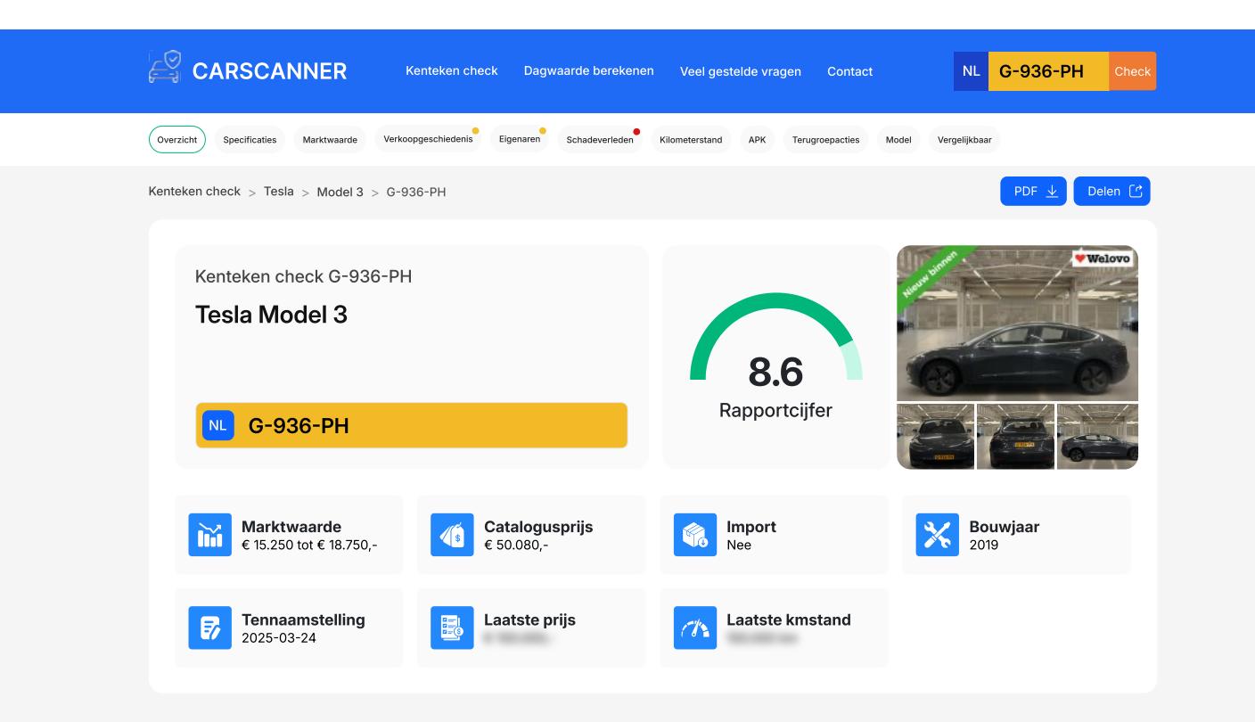The image size is (1255, 722).
Task: Click the Marktwaarde chart icon
Action: [x=209, y=535]
